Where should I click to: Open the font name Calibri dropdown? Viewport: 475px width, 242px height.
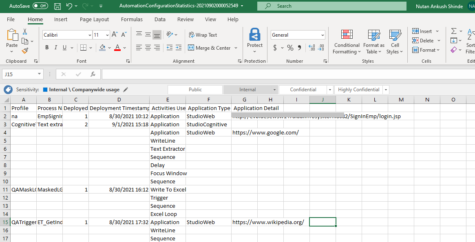[x=90, y=35]
